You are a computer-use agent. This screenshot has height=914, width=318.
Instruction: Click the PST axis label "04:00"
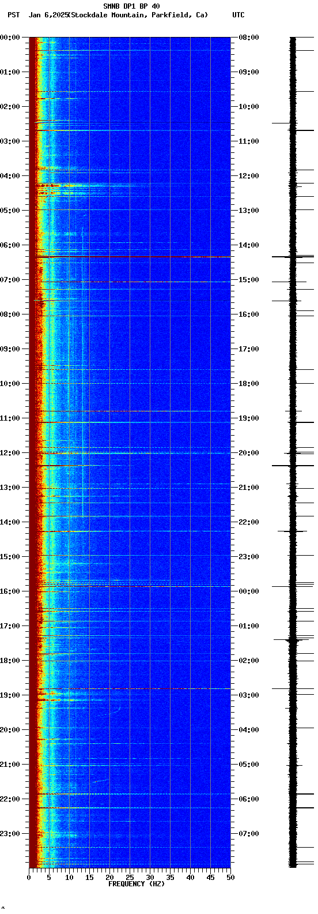(x=10, y=176)
